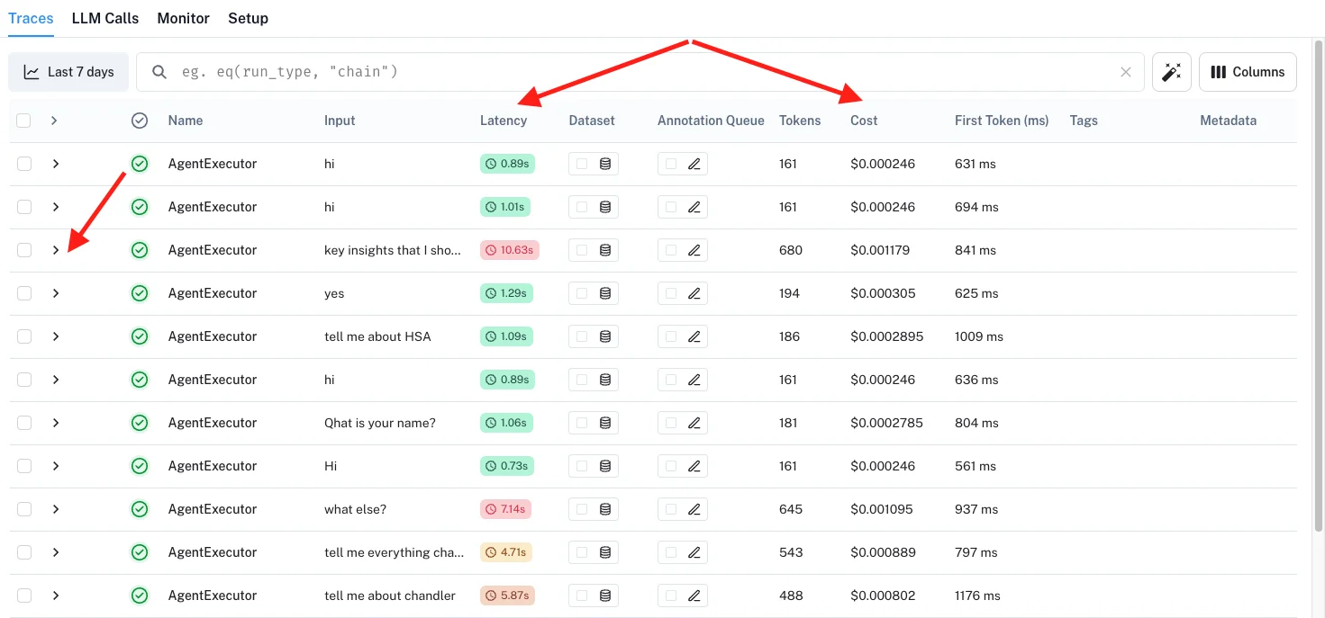Expand the 'tell me about HSA' row
Viewport: 1325px width, 618px height.
[x=55, y=336]
